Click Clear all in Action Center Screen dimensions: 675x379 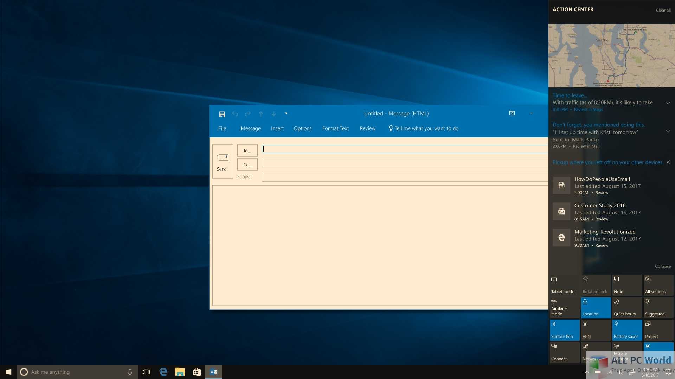tap(663, 10)
